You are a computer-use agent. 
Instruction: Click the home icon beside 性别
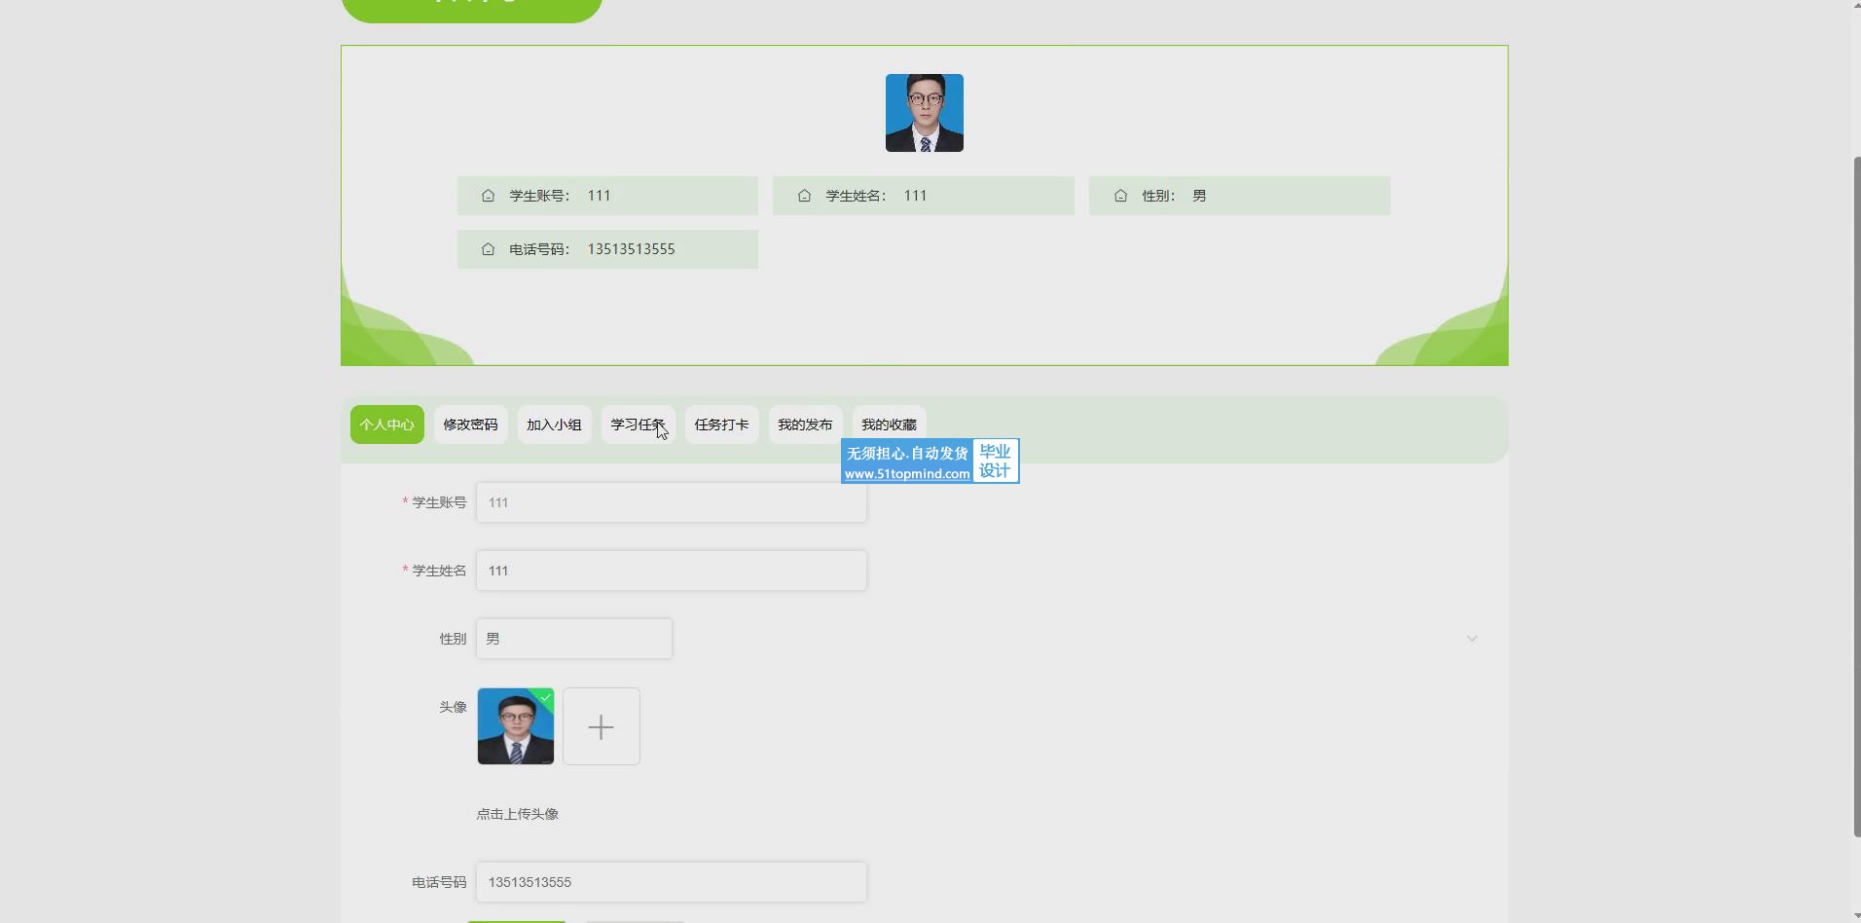tap(1120, 196)
